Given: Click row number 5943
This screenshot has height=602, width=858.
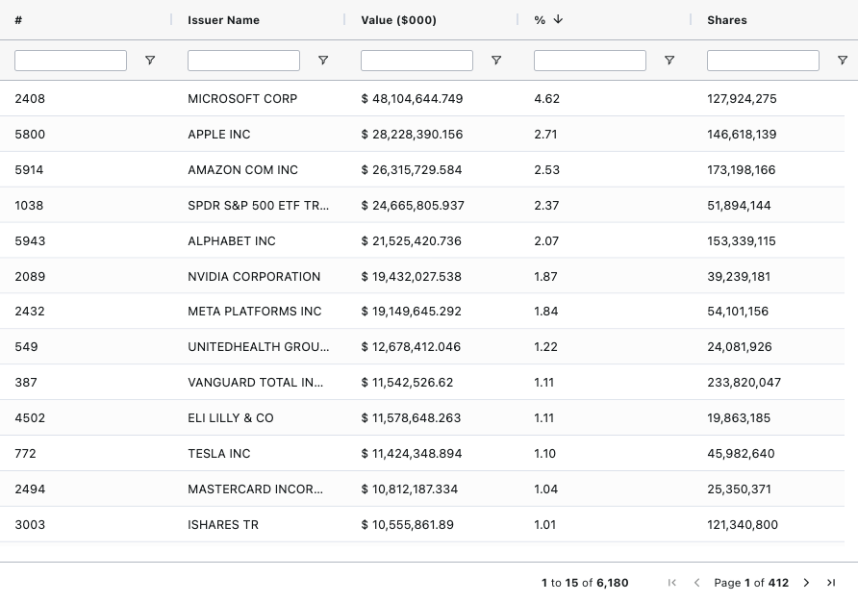Looking at the screenshot, I should (x=30, y=240).
